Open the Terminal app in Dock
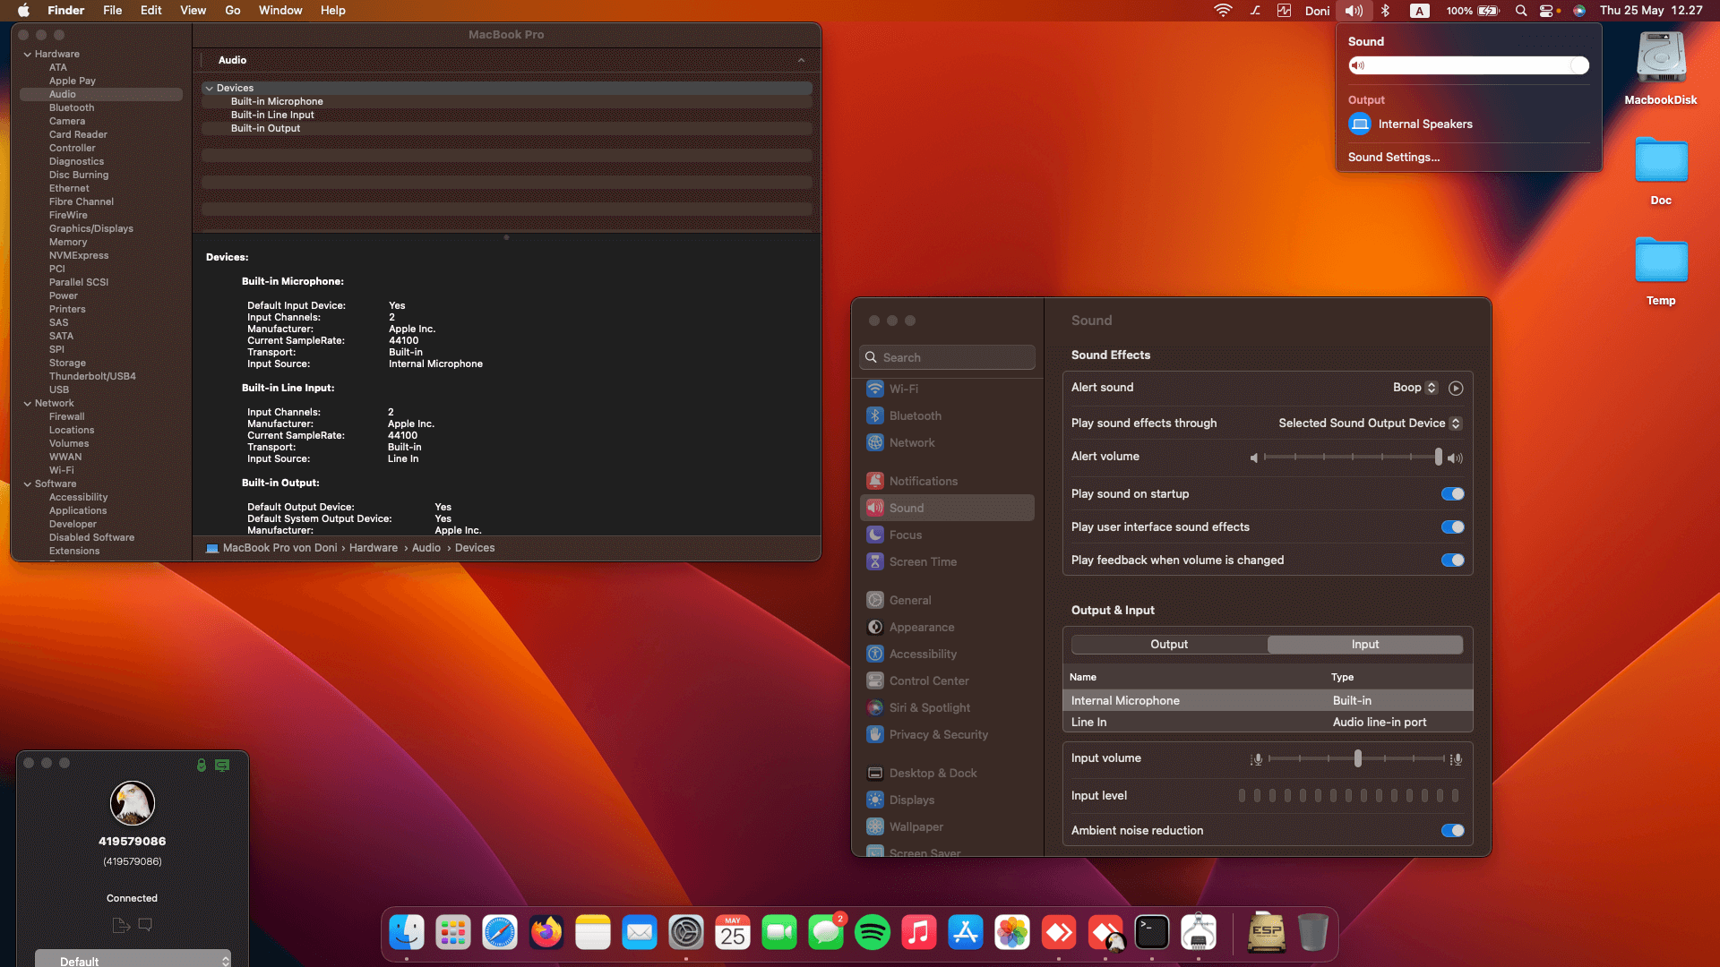1720x967 pixels. [x=1151, y=933]
